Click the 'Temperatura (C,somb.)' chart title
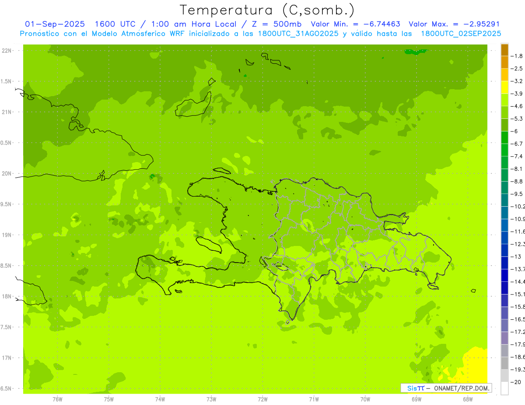Viewport: 525px width, 405px height. (x=267, y=10)
